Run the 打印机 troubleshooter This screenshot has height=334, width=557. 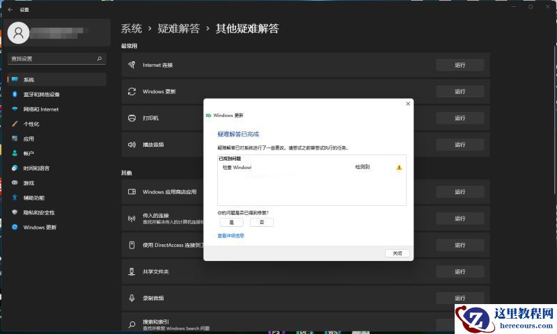[x=460, y=118]
